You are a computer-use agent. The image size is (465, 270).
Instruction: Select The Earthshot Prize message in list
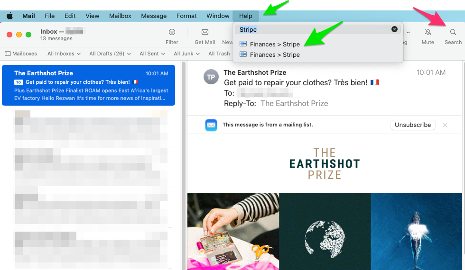click(x=88, y=85)
